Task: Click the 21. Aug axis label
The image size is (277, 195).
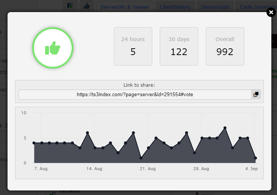Action: pos(148,169)
